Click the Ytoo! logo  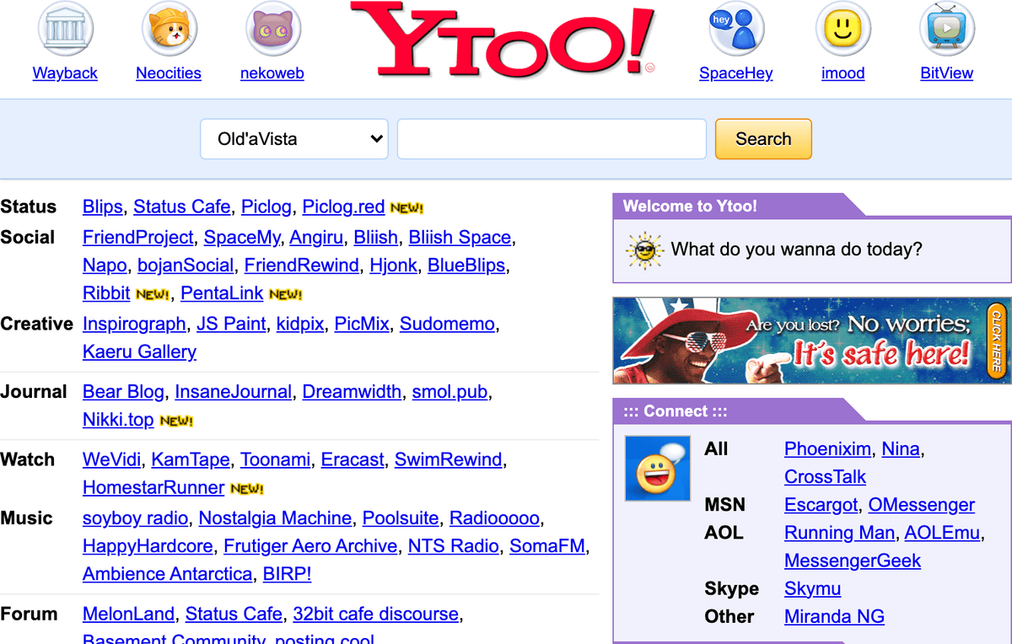503,39
